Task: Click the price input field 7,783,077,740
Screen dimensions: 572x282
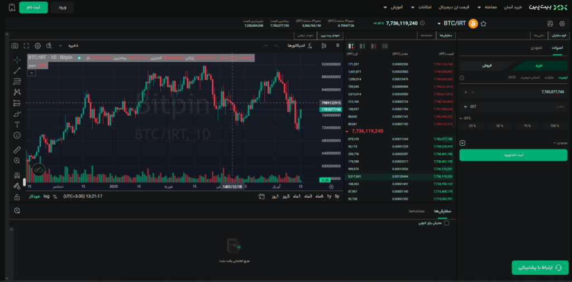Action: pyautogui.click(x=522, y=92)
